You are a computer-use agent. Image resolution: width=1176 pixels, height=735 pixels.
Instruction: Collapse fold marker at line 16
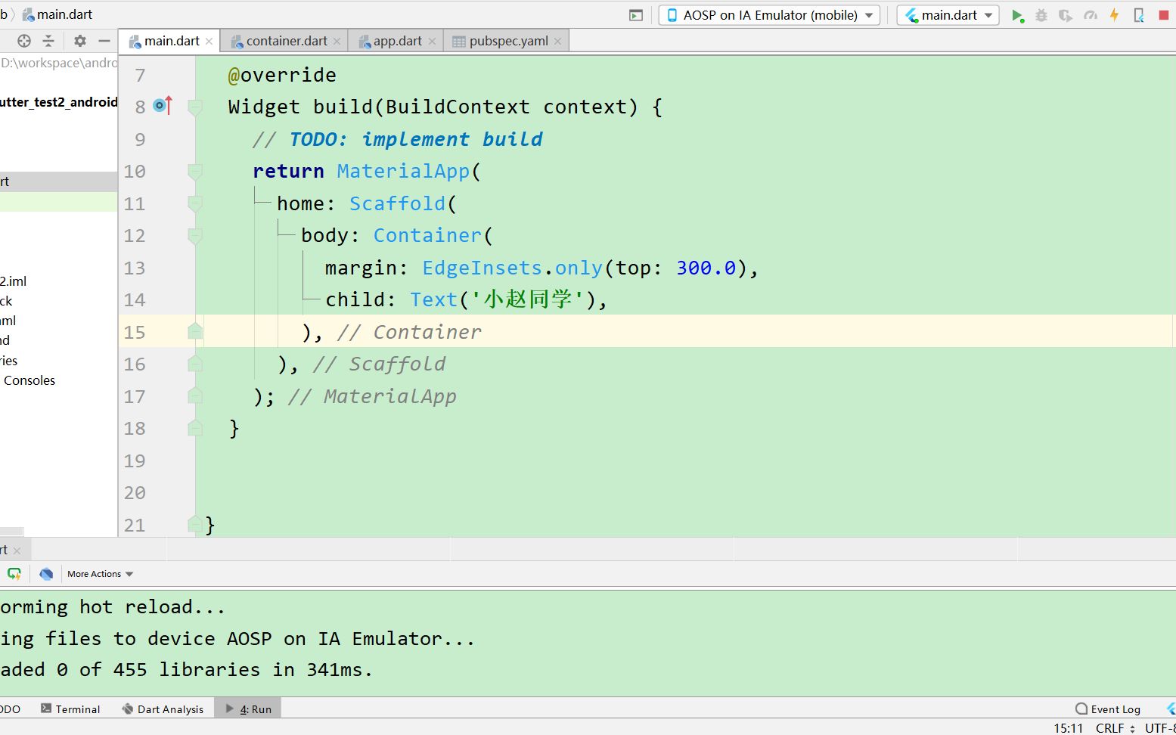tap(195, 363)
